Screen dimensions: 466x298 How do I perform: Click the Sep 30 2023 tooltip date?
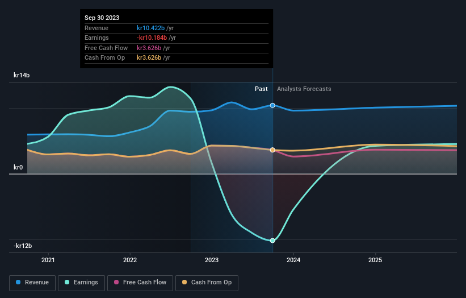pos(102,18)
